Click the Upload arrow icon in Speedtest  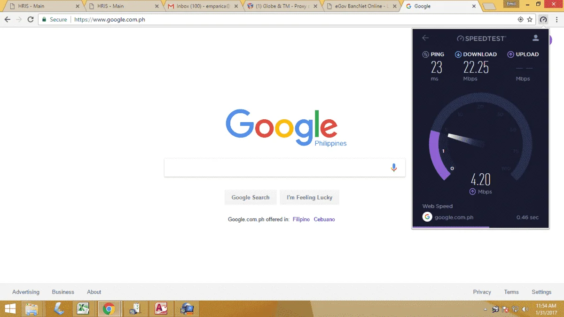pyautogui.click(x=510, y=54)
